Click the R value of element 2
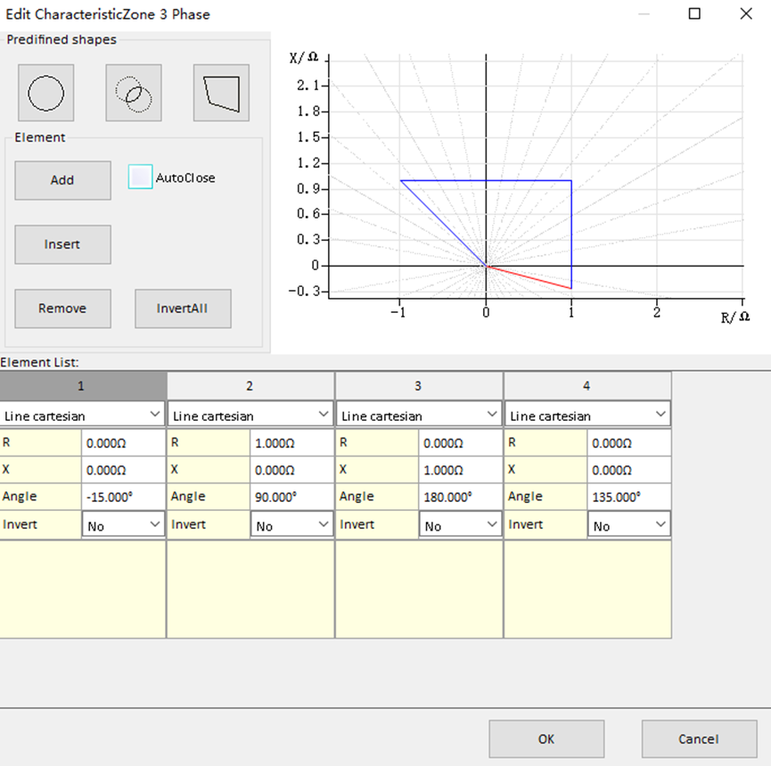Image resolution: width=771 pixels, height=766 pixels. 291,442
